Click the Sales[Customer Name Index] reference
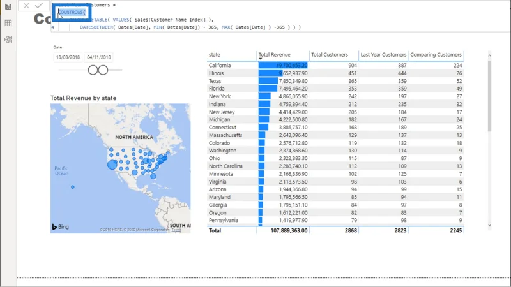This screenshot has width=511, height=287. tap(170, 20)
